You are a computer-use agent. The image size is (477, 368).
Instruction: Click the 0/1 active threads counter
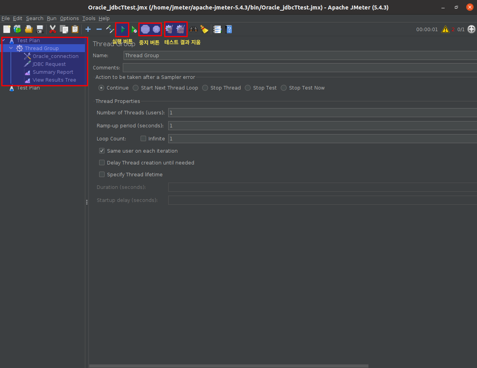pyautogui.click(x=461, y=29)
